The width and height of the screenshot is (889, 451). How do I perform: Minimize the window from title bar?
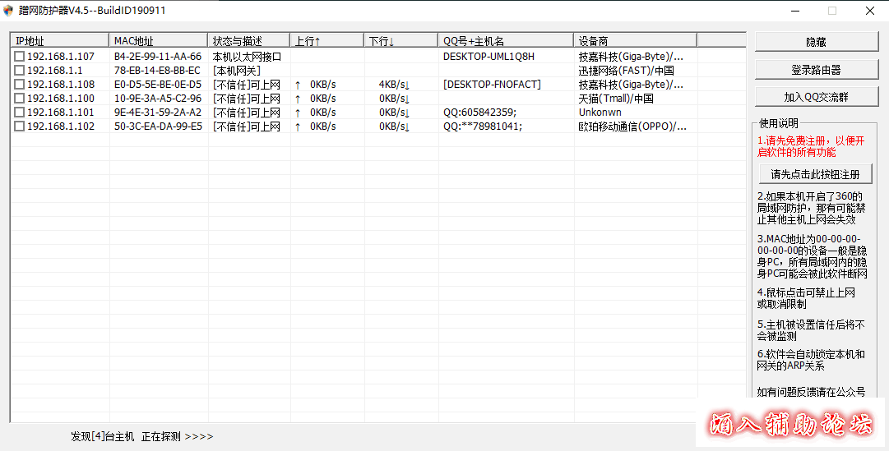(x=794, y=11)
